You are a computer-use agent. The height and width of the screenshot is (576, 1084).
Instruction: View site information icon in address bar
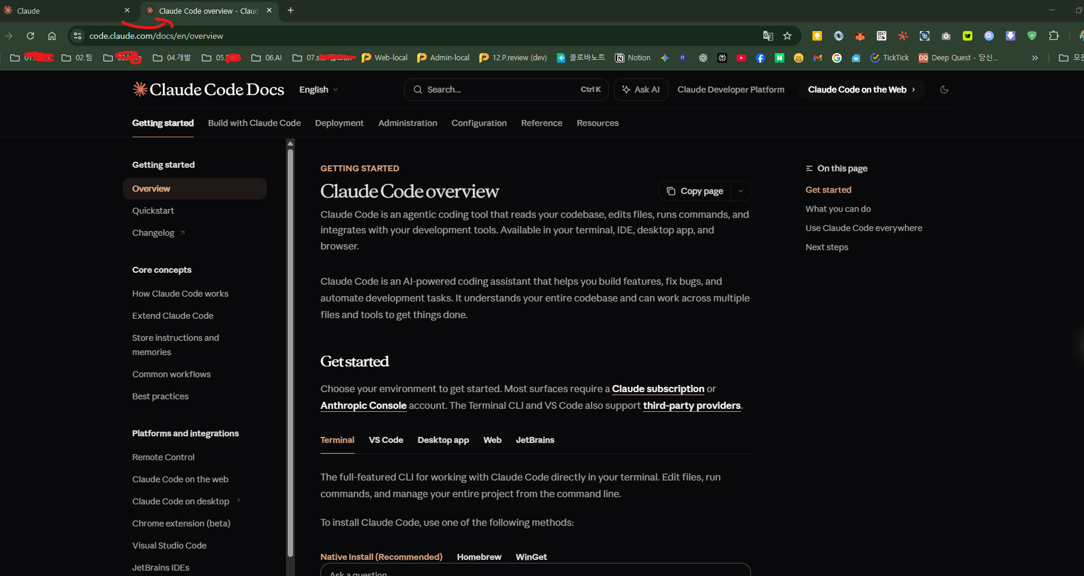coord(78,36)
